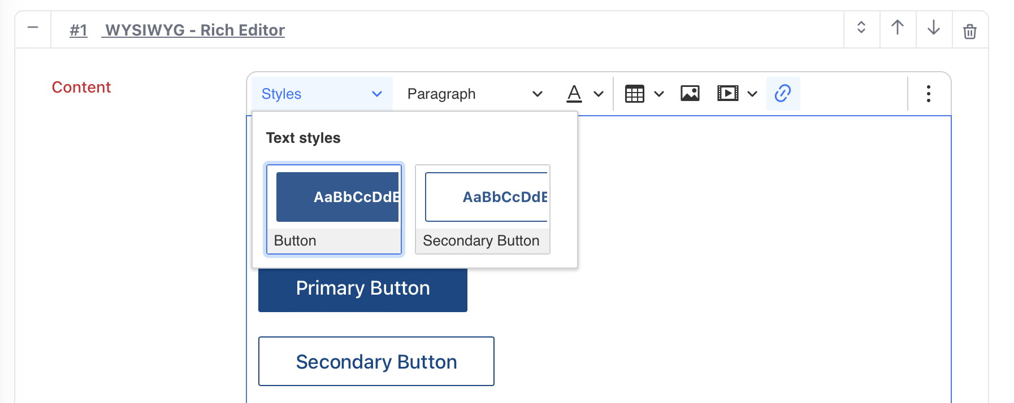Close the Styles dropdown
The width and height of the screenshot is (1014, 403).
coord(322,94)
